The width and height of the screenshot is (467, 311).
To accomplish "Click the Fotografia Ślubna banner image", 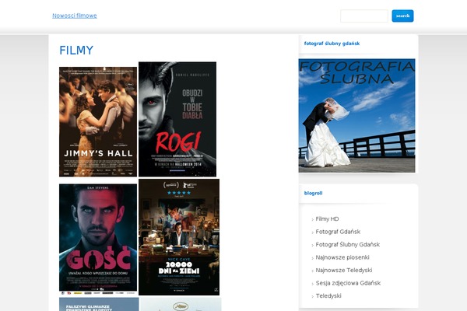I will (356, 116).
